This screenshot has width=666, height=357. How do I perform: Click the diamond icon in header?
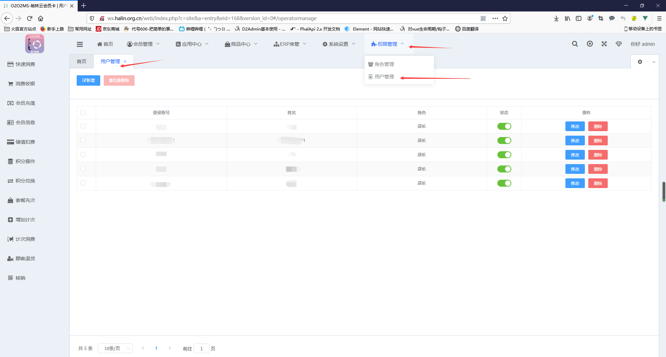pos(618,44)
